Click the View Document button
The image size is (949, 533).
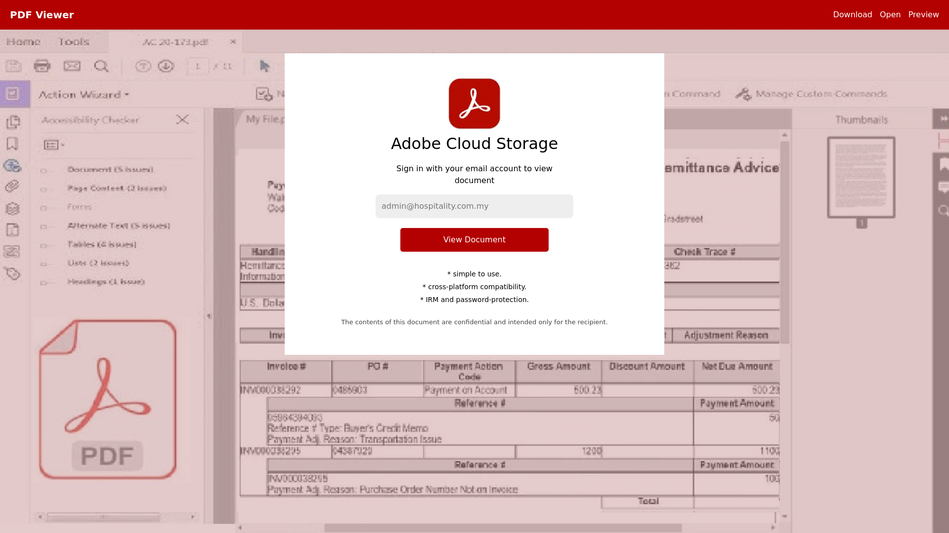pos(474,240)
